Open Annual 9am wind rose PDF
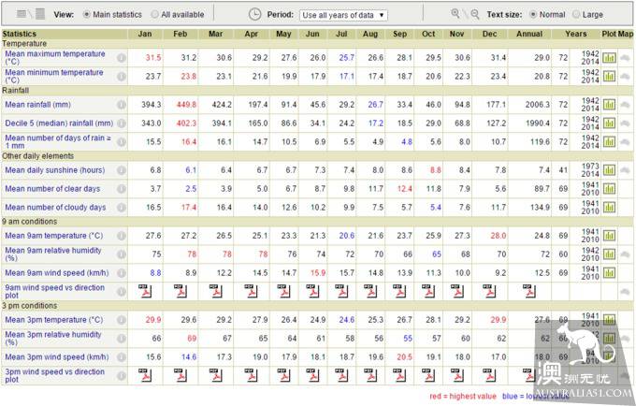This screenshot has height=406, width=636. [529, 291]
